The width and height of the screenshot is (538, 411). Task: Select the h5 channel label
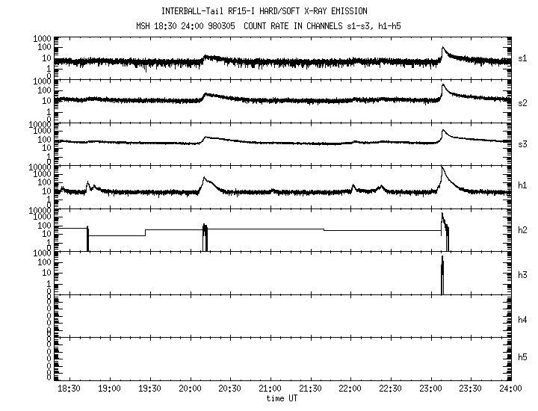(x=522, y=357)
